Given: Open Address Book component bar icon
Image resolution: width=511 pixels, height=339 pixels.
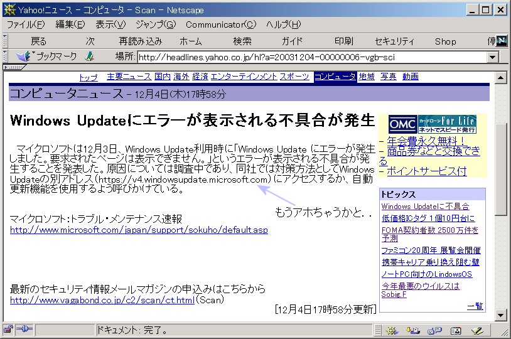Looking at the screenshot, I should 456,330.
